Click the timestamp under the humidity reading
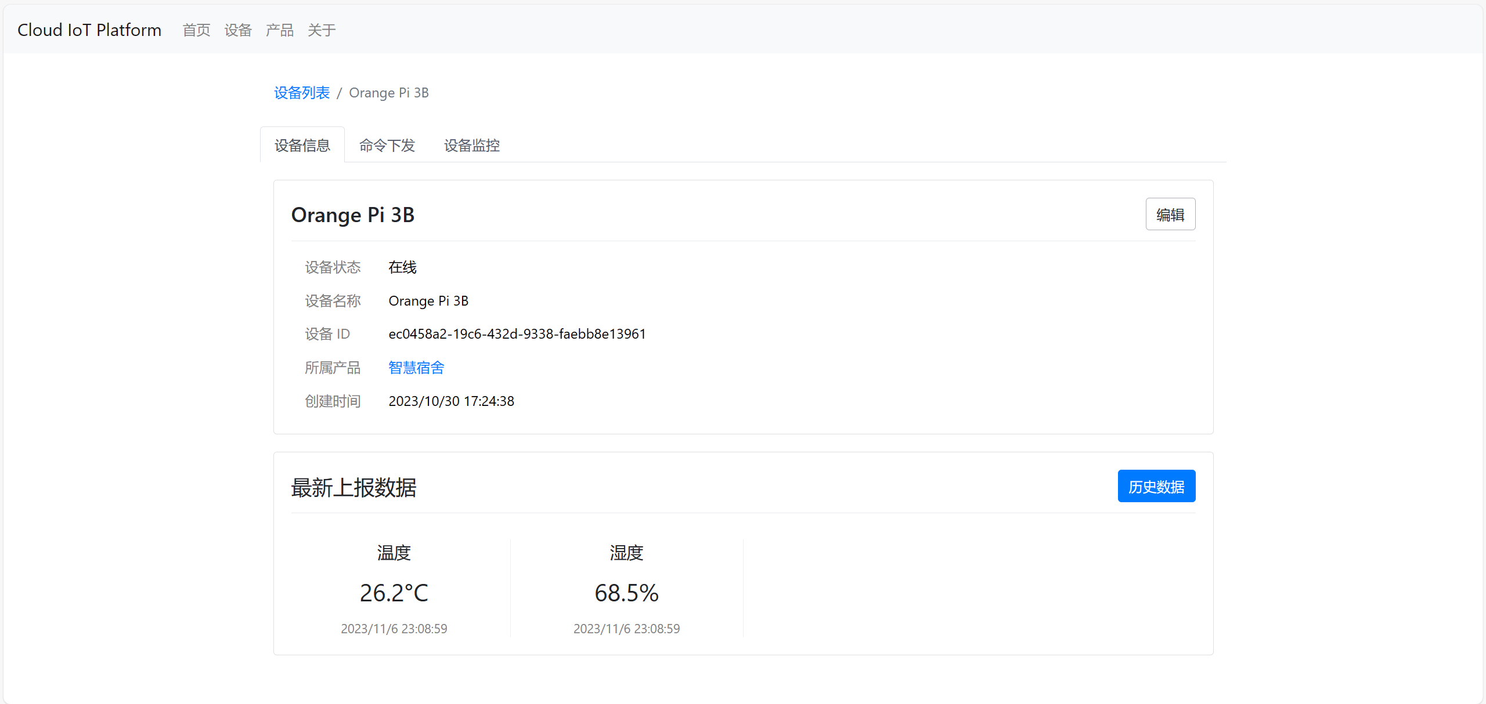Viewport: 1486px width, 704px height. (627, 629)
